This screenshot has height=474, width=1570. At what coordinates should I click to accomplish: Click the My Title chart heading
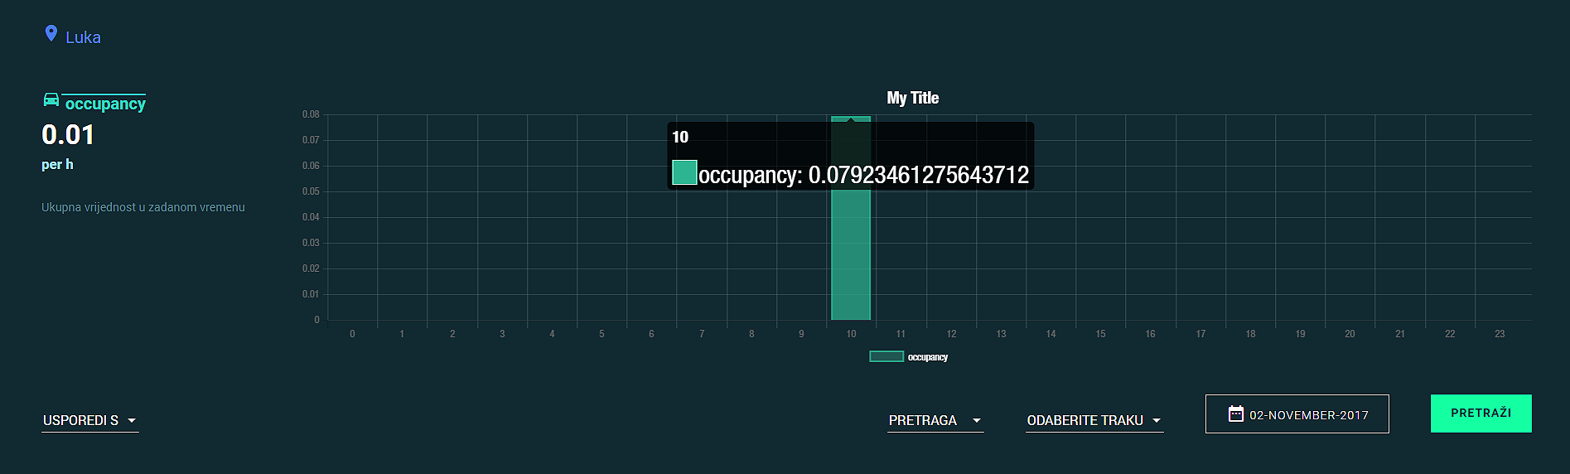click(912, 98)
